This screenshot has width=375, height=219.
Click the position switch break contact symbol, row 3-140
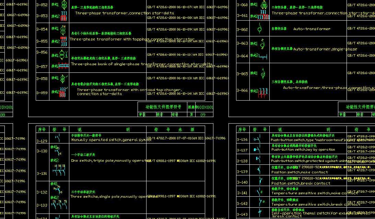260,181
